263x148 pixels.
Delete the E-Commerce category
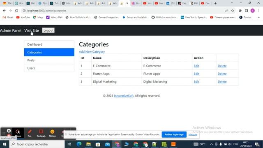tap(222, 66)
